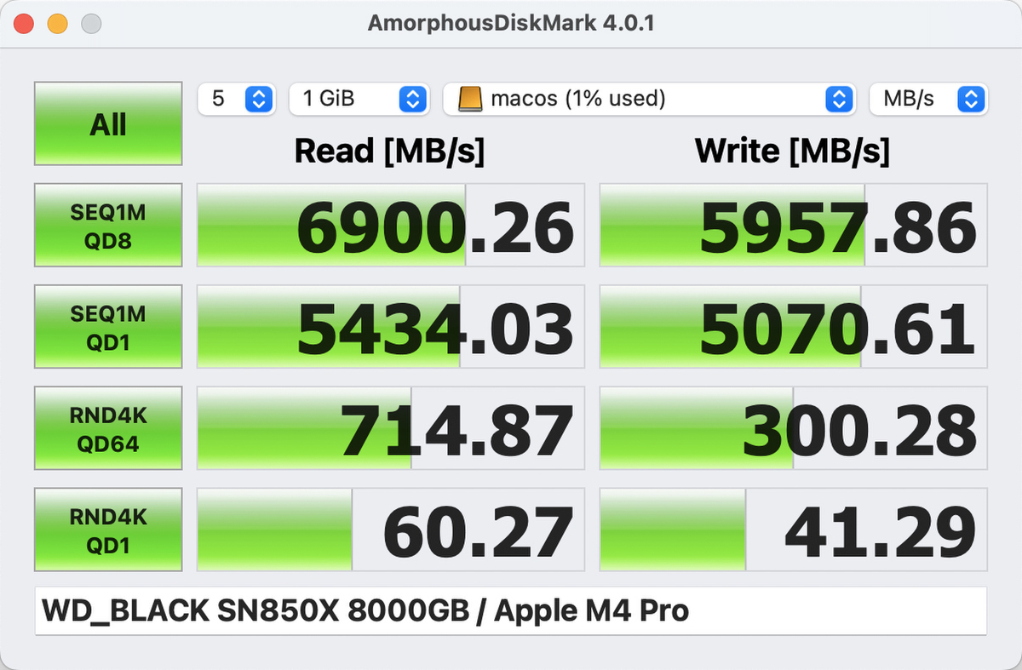This screenshot has width=1022, height=670.
Task: Click the Read [MB/s] column header
Action: coord(389,152)
